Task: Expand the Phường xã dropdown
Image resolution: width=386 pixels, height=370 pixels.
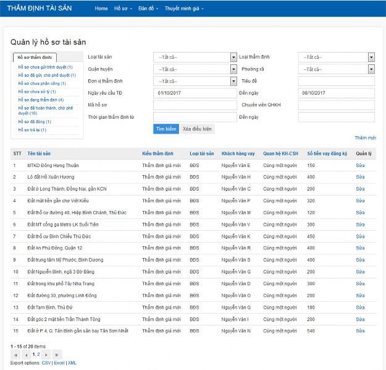Action: (x=336, y=69)
